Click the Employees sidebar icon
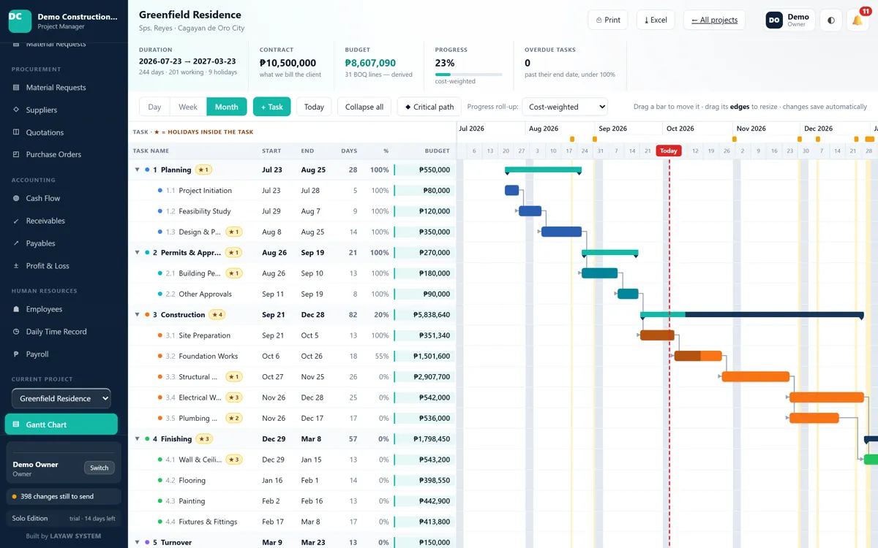 click(16, 309)
